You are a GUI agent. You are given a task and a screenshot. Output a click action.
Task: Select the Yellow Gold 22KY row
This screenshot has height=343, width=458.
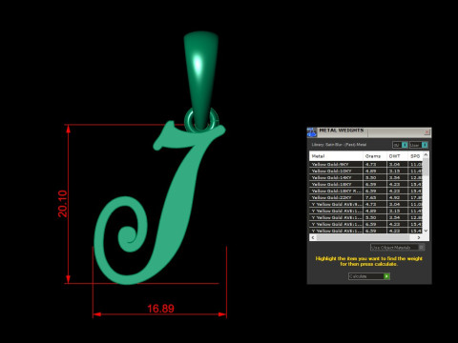[x=366, y=197]
